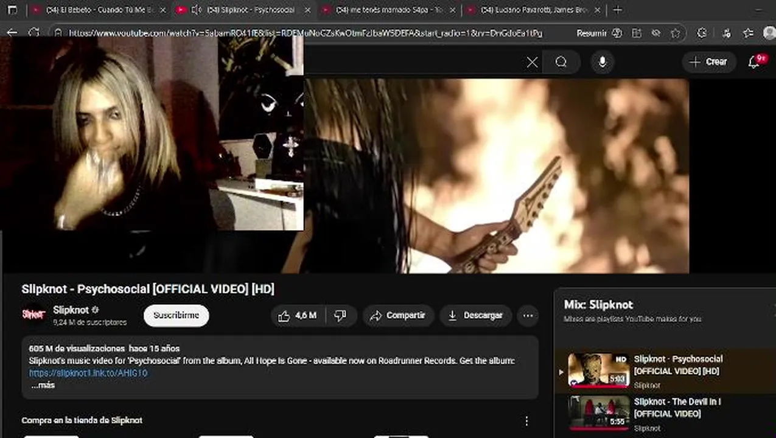Click the browser address bar URL
The height and width of the screenshot is (438, 776).
305,33
